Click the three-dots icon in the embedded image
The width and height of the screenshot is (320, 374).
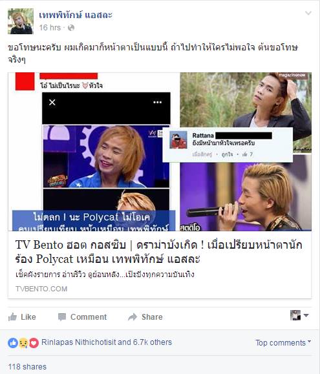(x=158, y=102)
